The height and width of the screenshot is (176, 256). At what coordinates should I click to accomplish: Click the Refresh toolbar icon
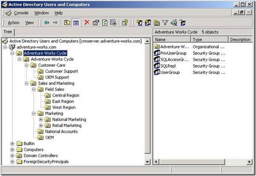tap(105, 23)
